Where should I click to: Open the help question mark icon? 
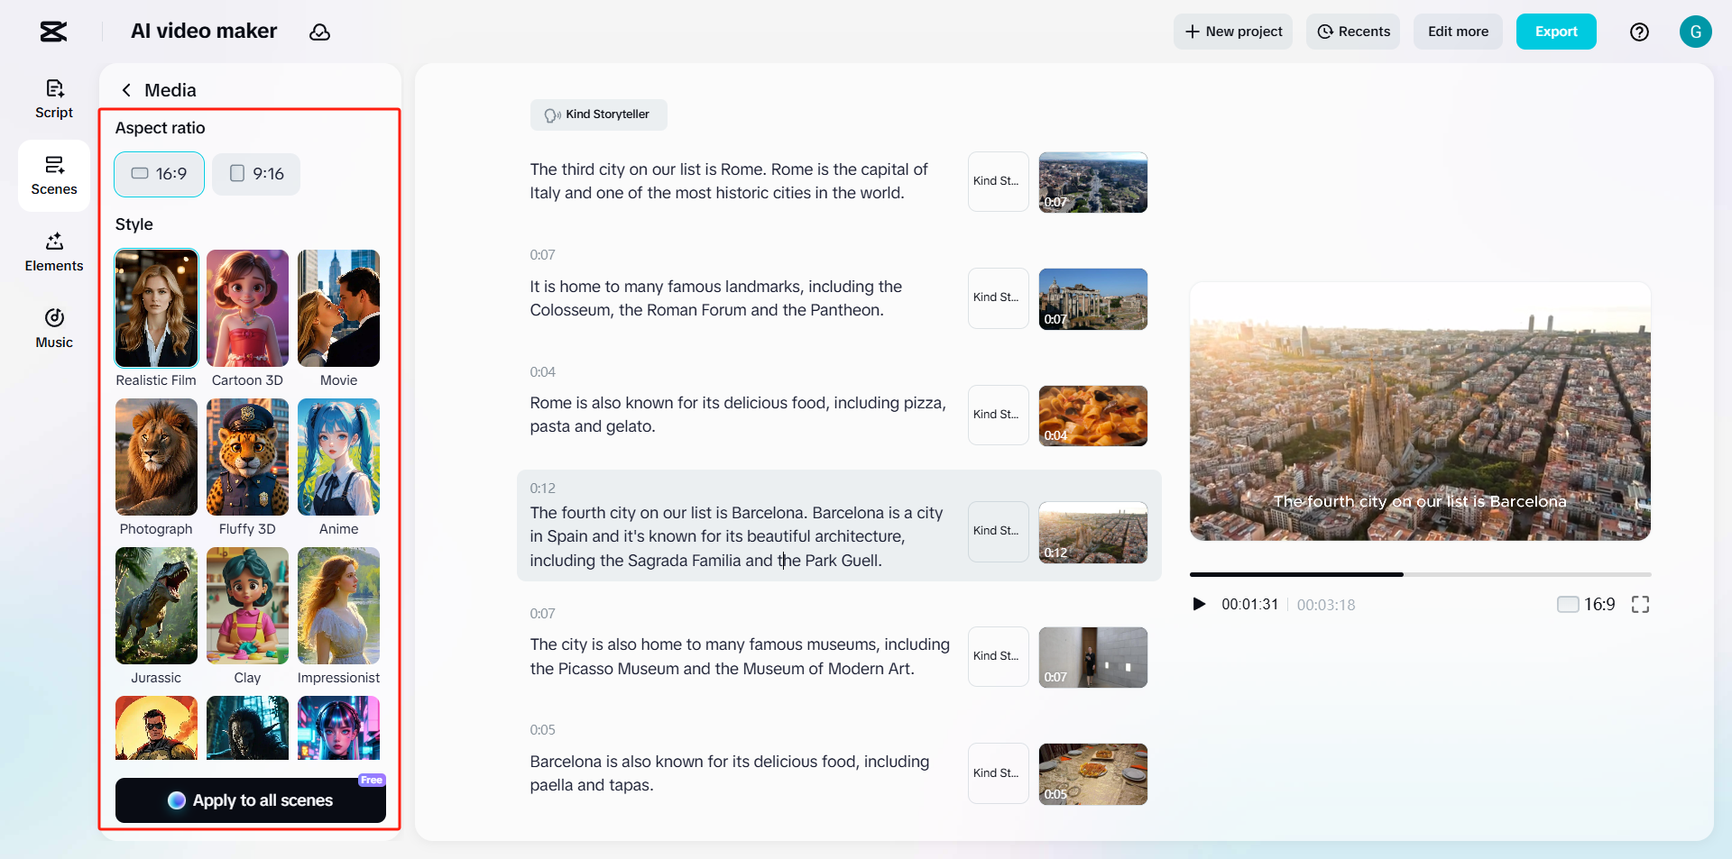coord(1640,32)
